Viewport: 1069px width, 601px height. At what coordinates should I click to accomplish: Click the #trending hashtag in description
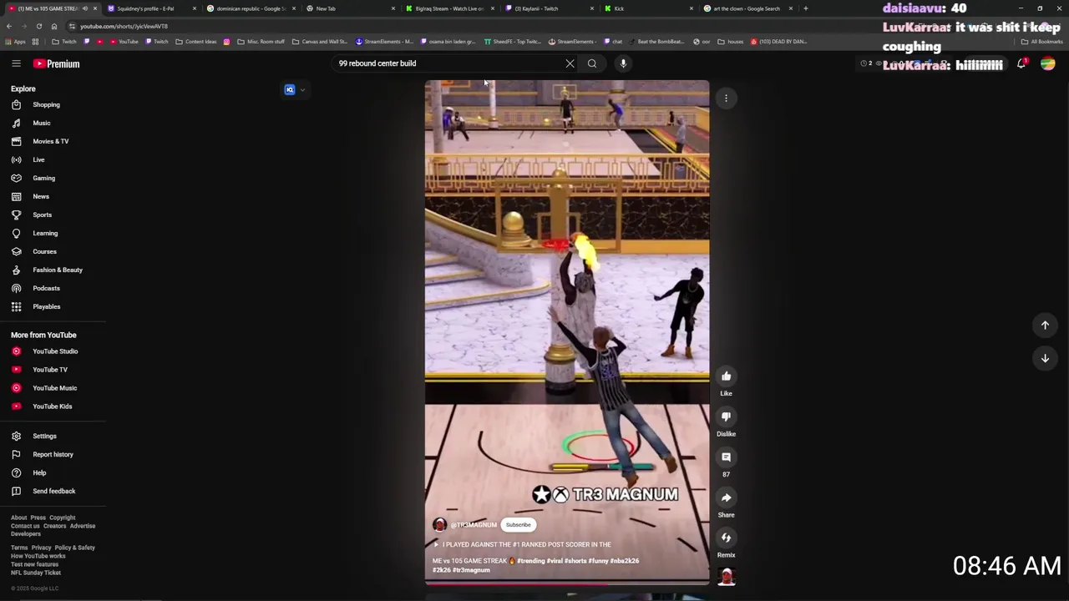pos(531,561)
